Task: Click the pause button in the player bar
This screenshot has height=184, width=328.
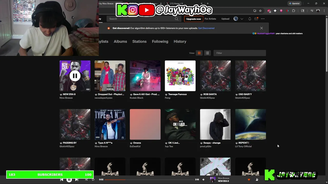Action: pos(69,180)
